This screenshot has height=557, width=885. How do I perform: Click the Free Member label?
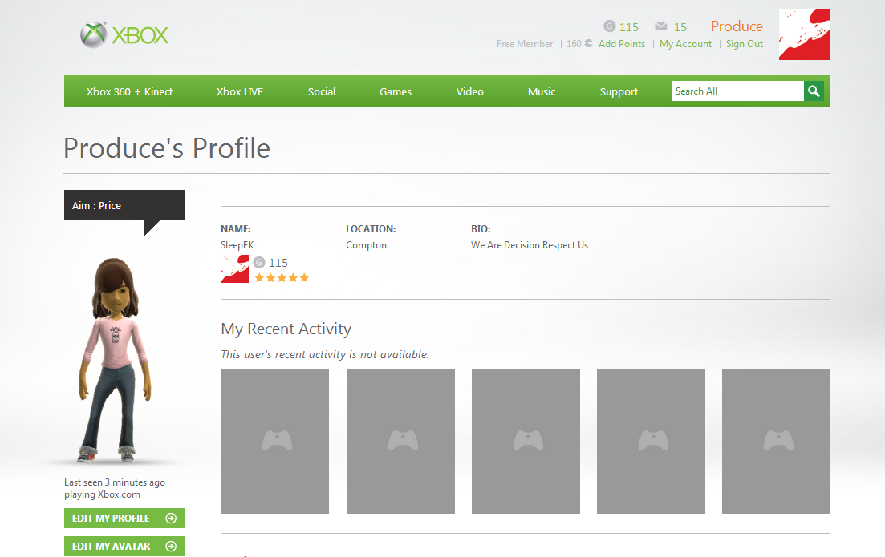[x=525, y=44]
